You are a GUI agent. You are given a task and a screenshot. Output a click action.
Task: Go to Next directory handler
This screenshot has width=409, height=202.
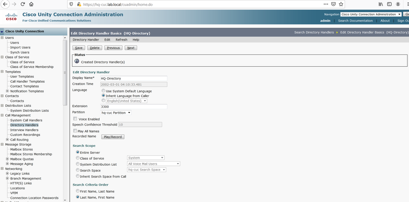coord(131,48)
